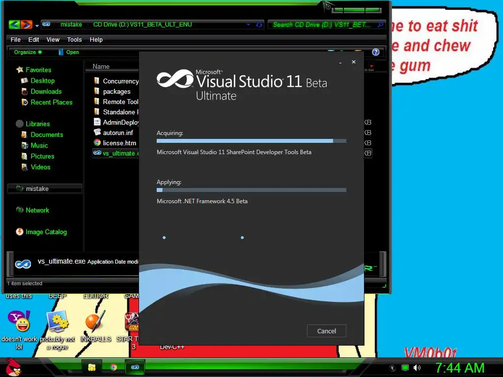Click the Forward arrow in Explorer

(x=27, y=25)
